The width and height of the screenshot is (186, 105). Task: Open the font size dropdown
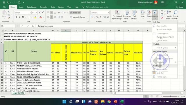click(x=37, y=13)
